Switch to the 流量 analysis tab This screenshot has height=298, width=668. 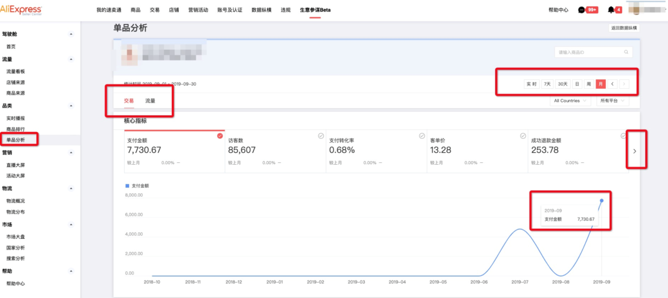coord(150,101)
